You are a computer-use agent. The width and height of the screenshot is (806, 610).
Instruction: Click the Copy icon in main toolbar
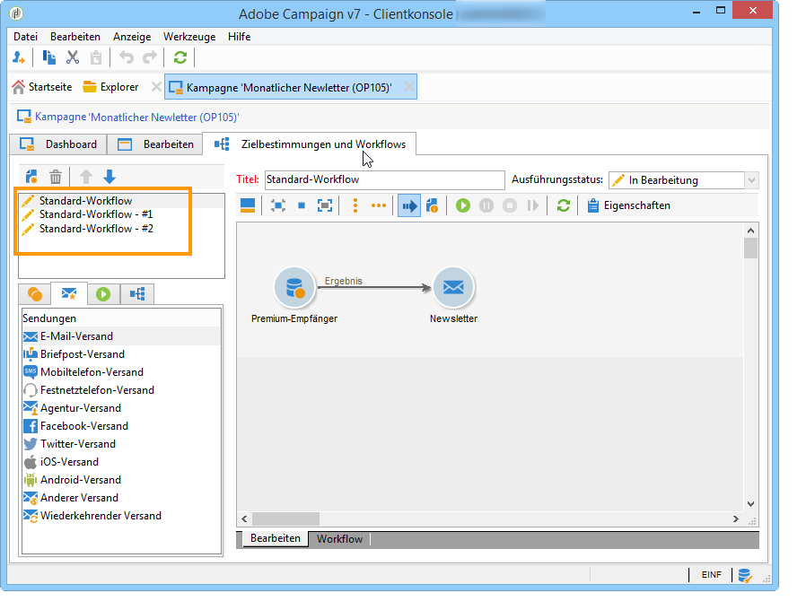click(x=49, y=57)
